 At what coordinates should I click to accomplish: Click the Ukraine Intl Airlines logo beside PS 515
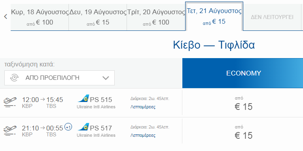pos(83,98)
